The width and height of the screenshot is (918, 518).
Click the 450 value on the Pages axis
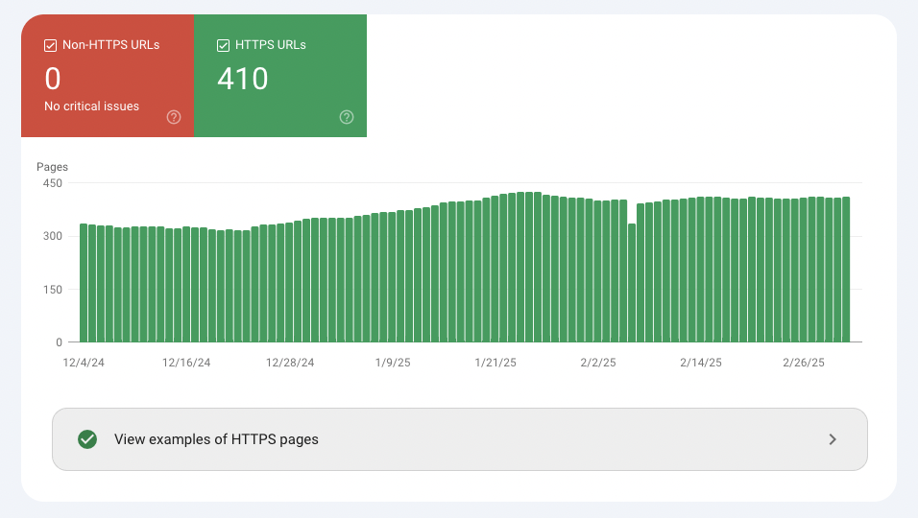pos(51,183)
